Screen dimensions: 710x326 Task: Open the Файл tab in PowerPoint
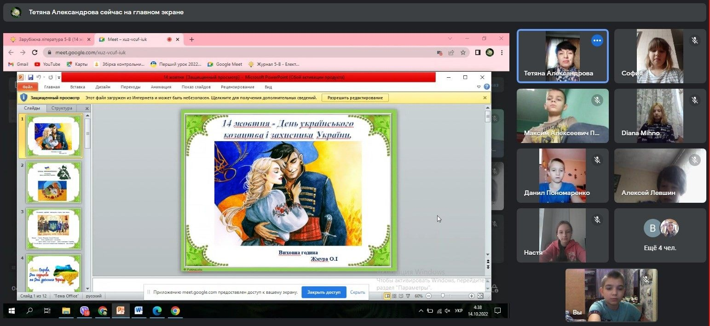click(27, 87)
